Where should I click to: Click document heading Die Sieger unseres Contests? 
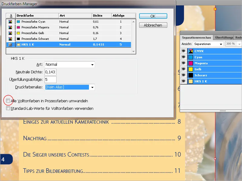click(56, 154)
